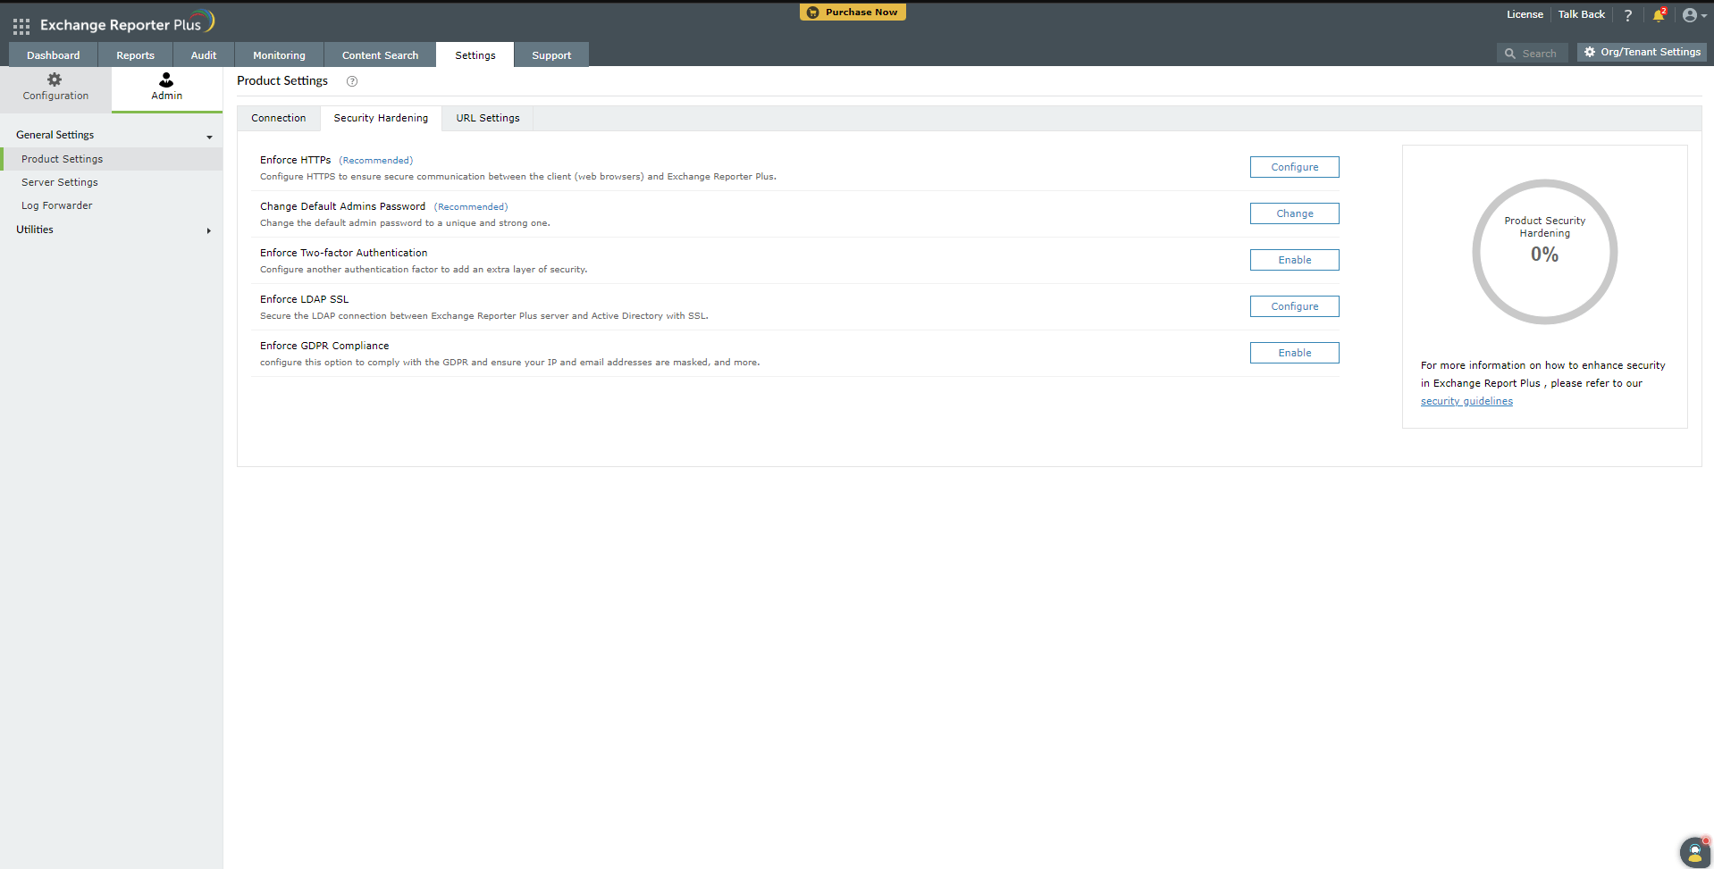Open the URL Settings sub-tab
The image size is (1714, 869).
click(x=488, y=118)
